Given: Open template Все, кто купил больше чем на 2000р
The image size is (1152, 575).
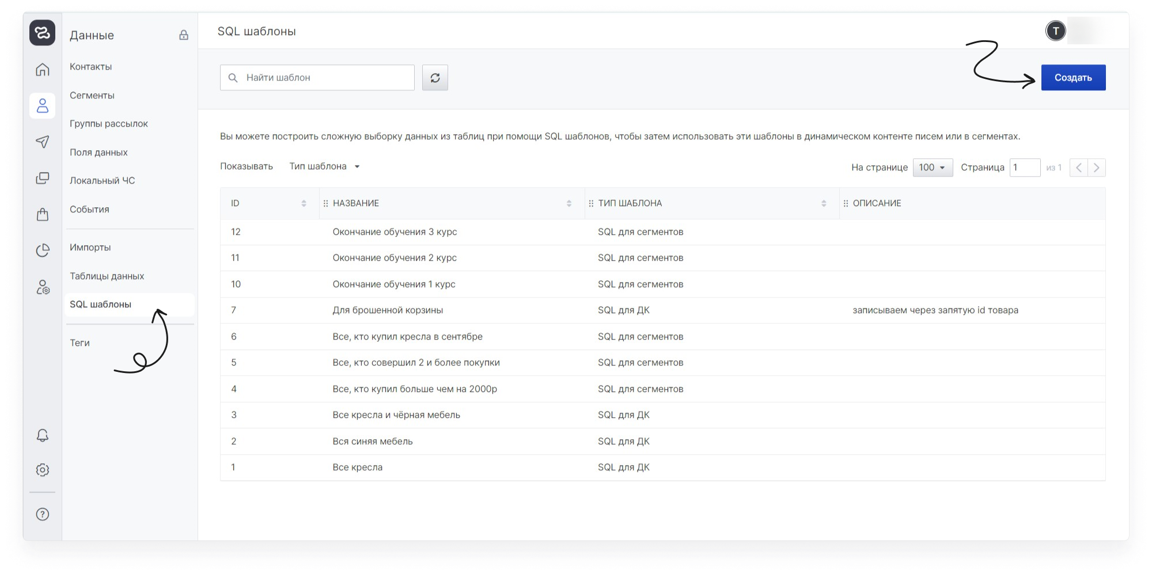Looking at the screenshot, I should point(415,389).
